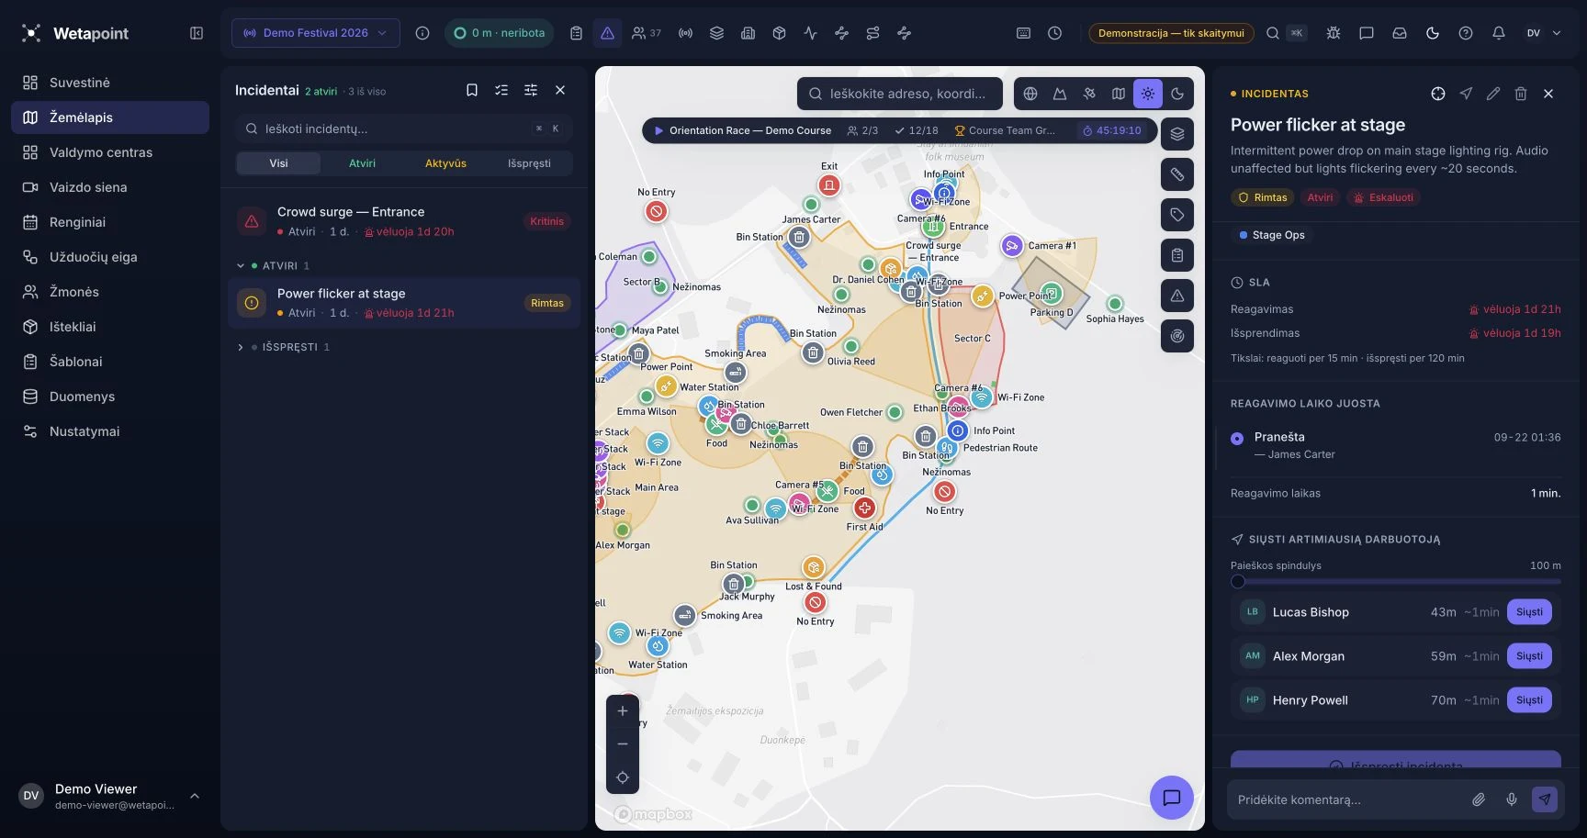
Task: Open the bug report icon in top bar
Action: point(1334,33)
